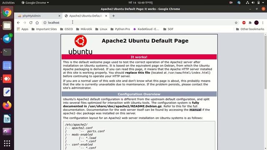Viewport: 267px width, 150px height.
Task: Open the system status menu battery icon
Action: click(x=259, y=2)
